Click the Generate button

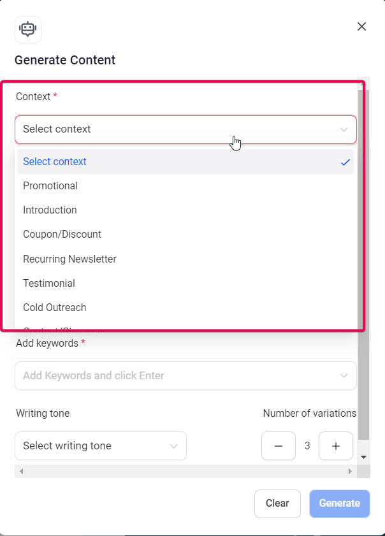339,503
